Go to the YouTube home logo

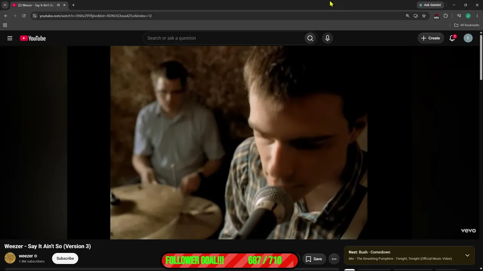coord(33,38)
